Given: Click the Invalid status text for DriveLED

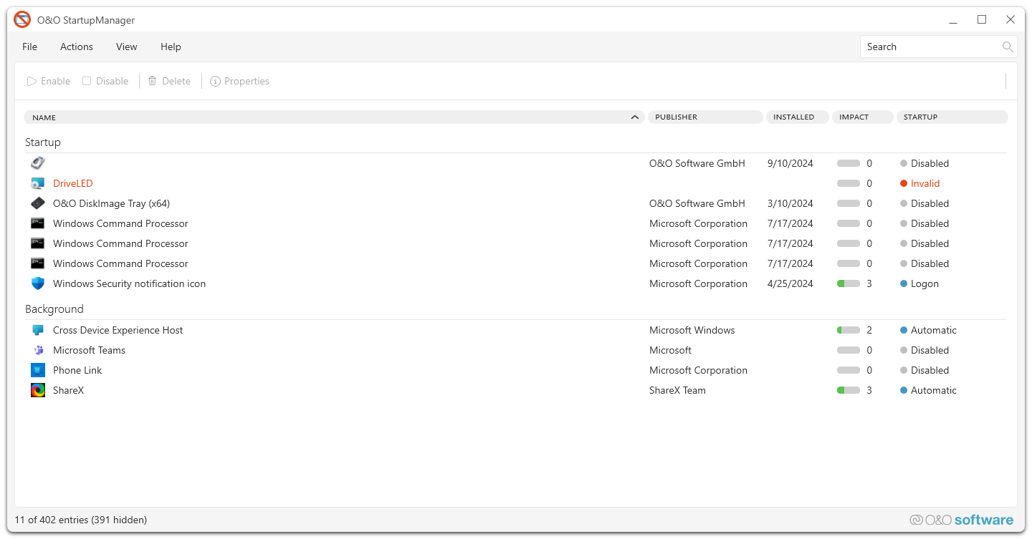Looking at the screenshot, I should (925, 183).
